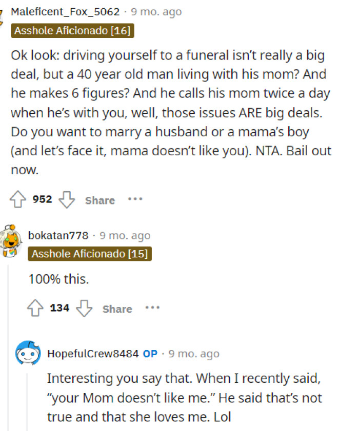Click the Asshole Aficionado [16] flair badge

[72, 31]
